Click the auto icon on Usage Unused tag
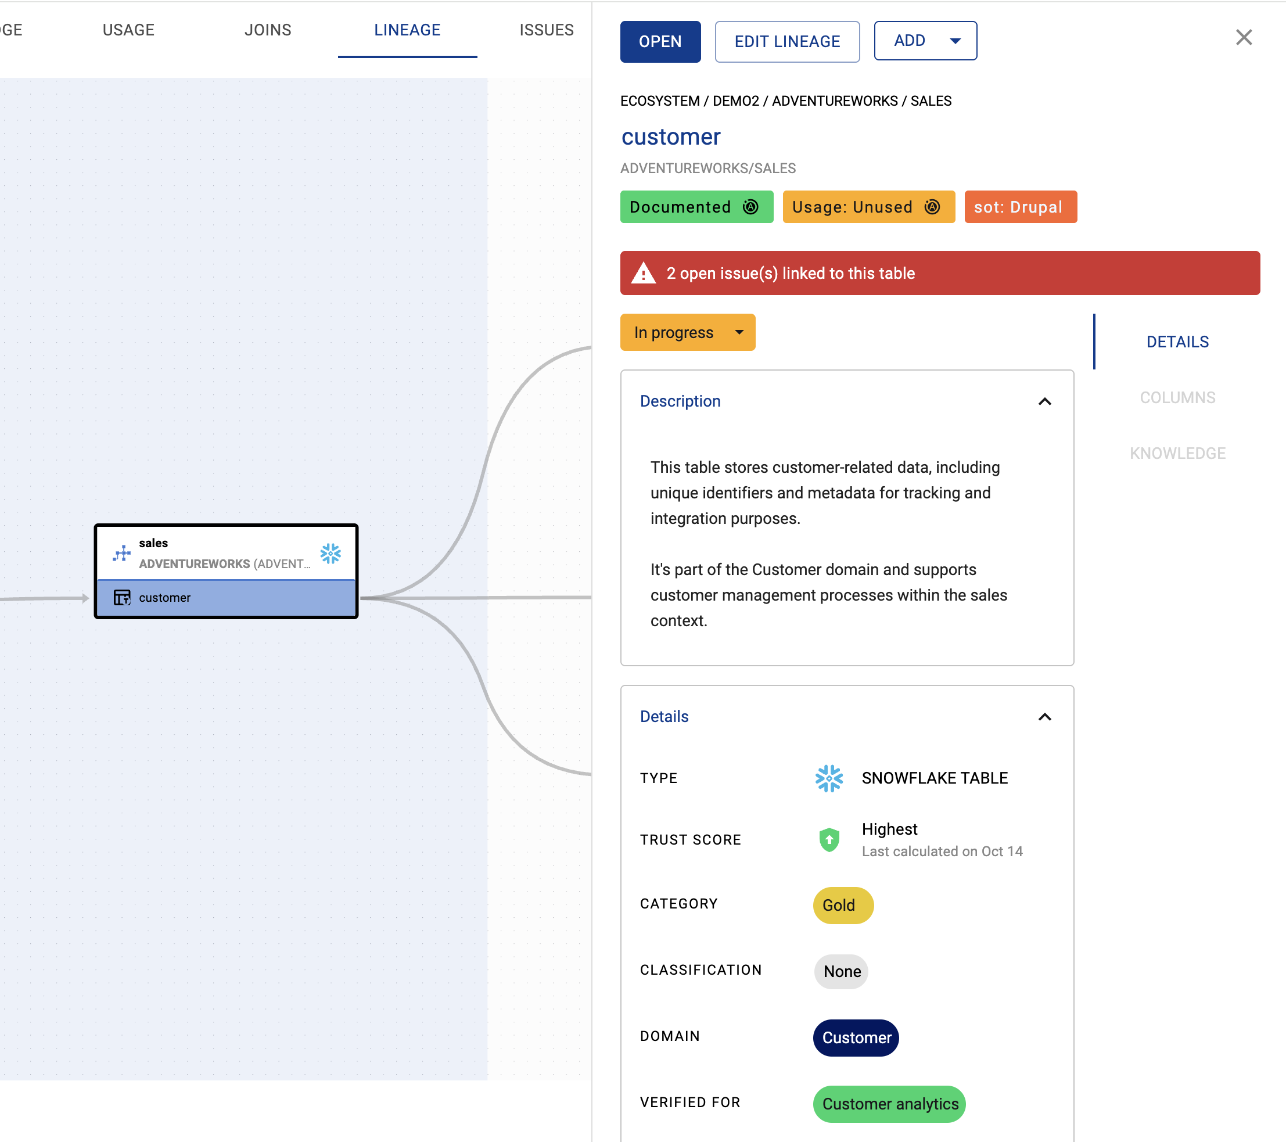1286x1142 pixels. pos(932,207)
